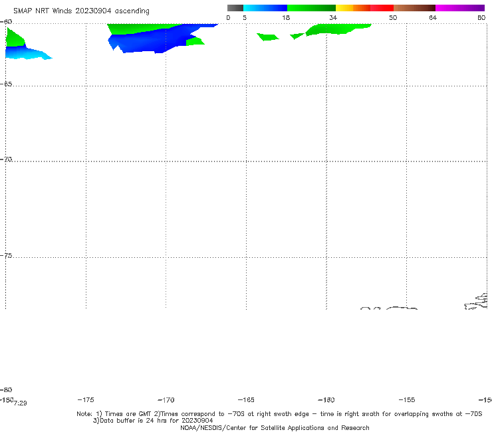Click the color bar label '50'
This screenshot has width=492, height=432.
[x=393, y=18]
